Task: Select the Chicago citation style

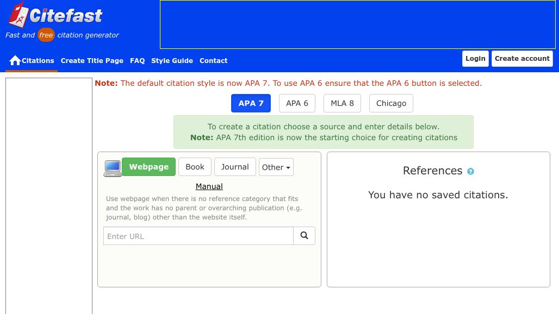Action: coord(391,103)
